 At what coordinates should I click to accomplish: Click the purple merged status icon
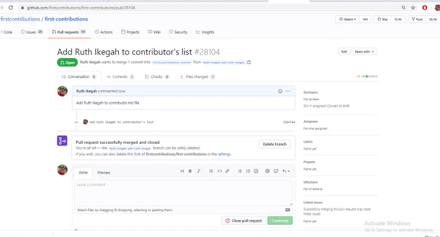62,141
